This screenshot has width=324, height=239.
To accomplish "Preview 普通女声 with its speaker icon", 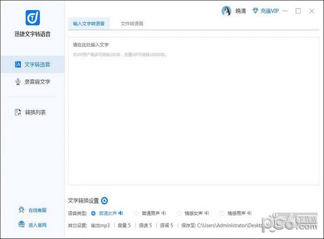I will 121,213.
